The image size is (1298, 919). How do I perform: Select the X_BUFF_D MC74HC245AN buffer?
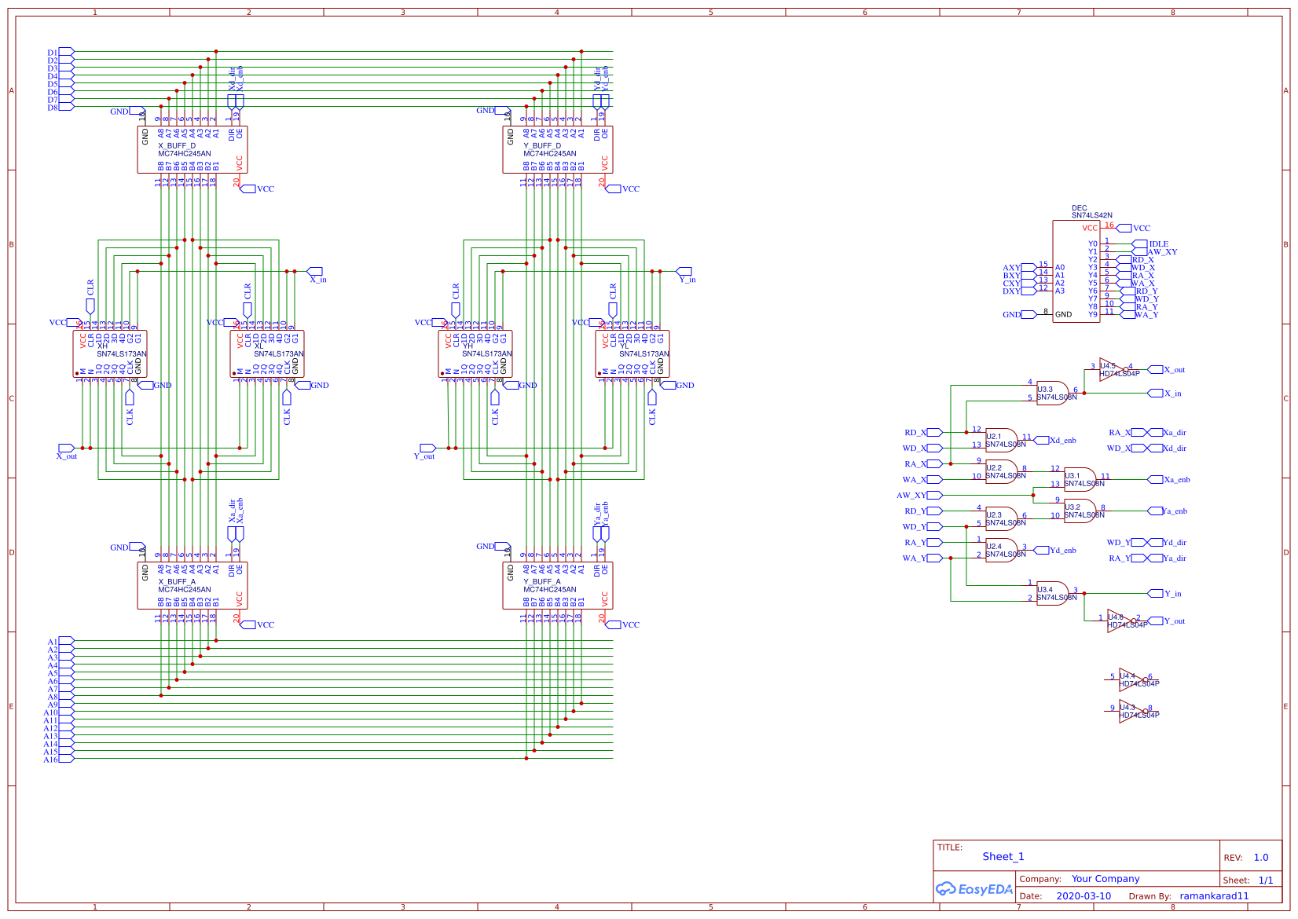point(192,149)
